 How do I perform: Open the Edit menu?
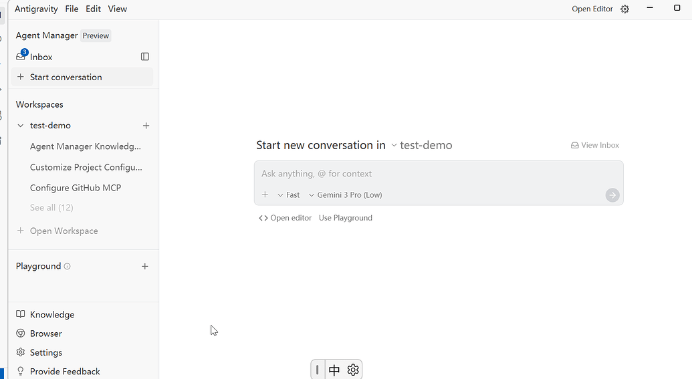coord(93,9)
